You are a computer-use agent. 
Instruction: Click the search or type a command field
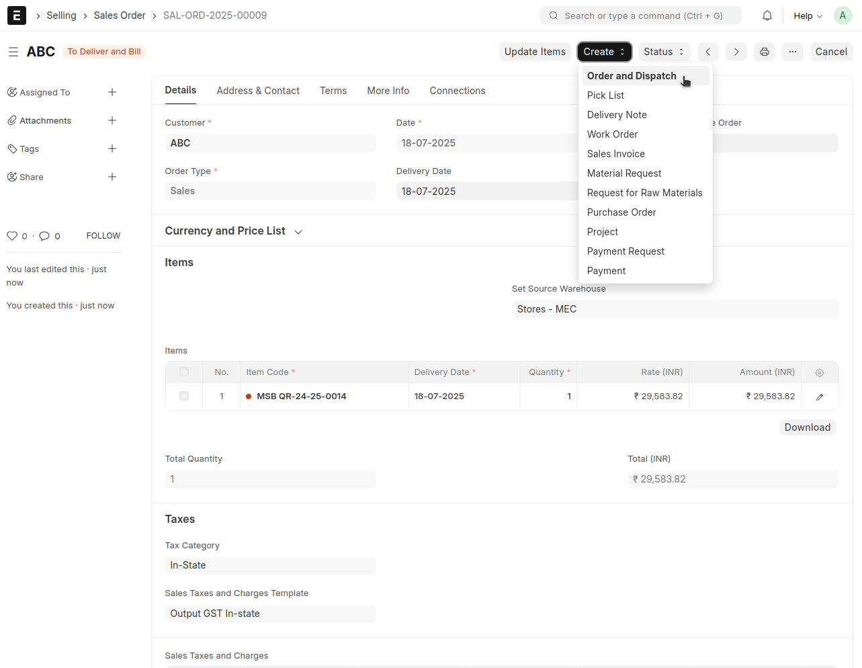click(x=642, y=15)
